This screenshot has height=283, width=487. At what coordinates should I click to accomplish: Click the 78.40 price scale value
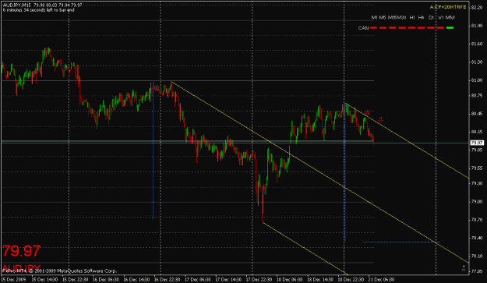coord(477,239)
